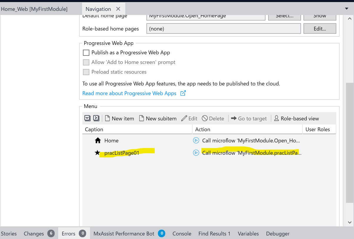Image resolution: width=354 pixels, height=239 pixels.
Task: Click the Home house icon in menu
Action: (98, 140)
